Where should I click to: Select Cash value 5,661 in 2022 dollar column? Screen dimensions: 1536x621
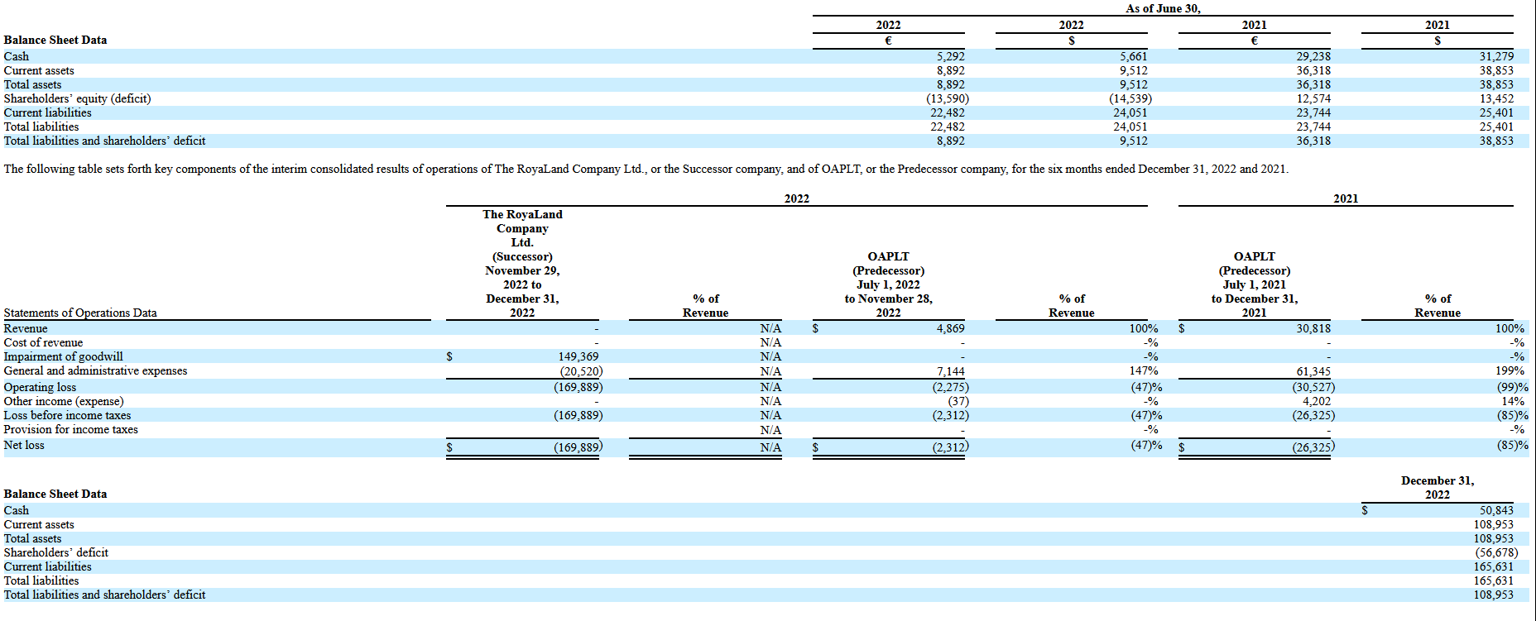(x=1133, y=56)
